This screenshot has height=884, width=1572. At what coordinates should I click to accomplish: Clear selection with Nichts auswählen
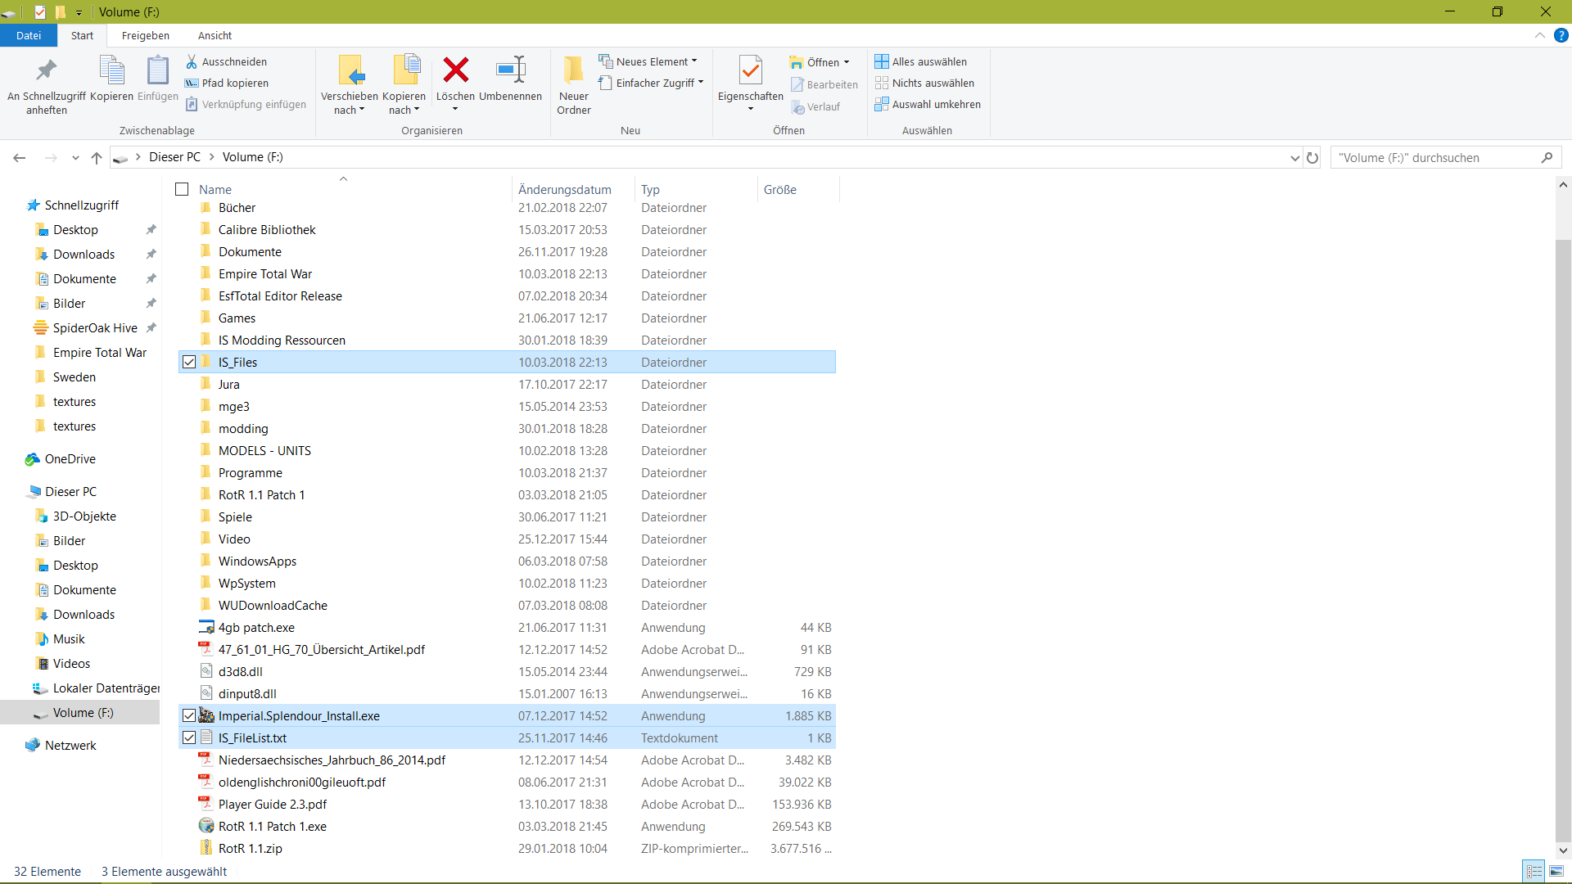(x=924, y=83)
